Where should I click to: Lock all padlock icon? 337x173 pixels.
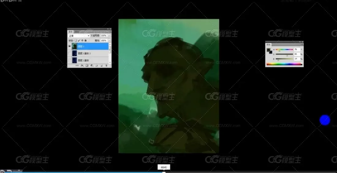85,40
